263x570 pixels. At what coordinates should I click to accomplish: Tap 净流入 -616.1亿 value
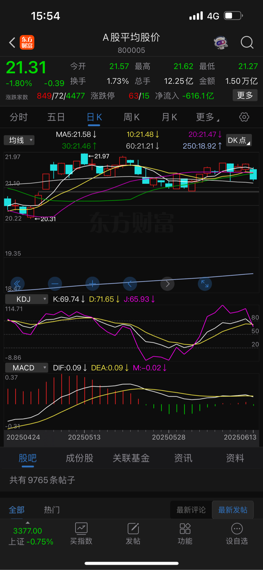(x=185, y=96)
